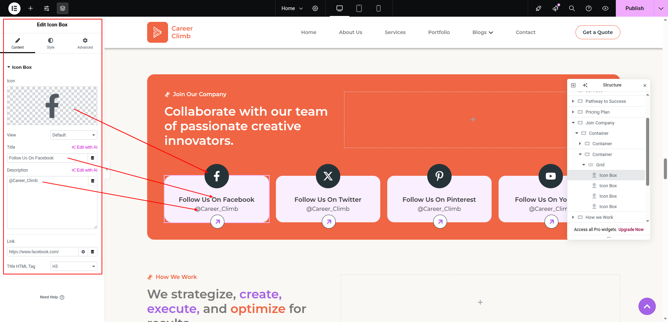Click the Title input field

point(47,158)
